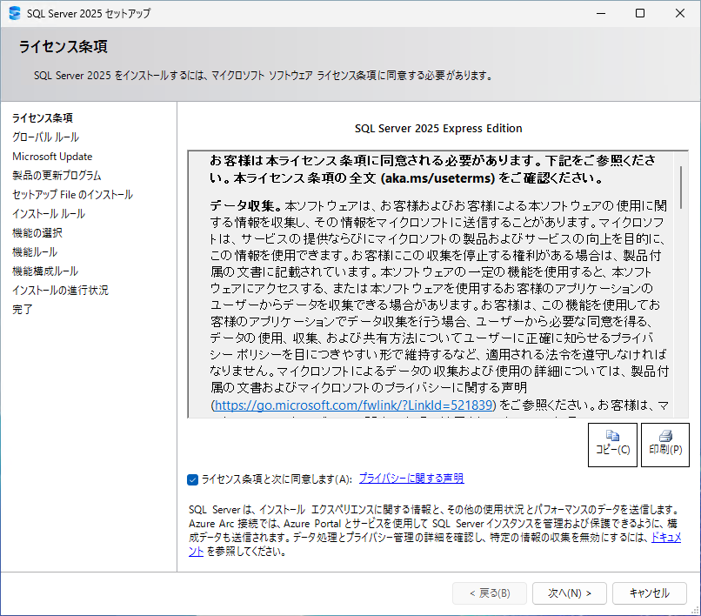
Task: Select the インストール ルール step
Action: point(49,214)
